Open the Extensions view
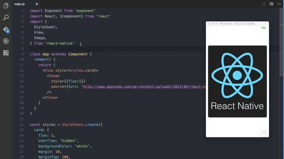This screenshot has height=159, width=284. [x=6, y=53]
